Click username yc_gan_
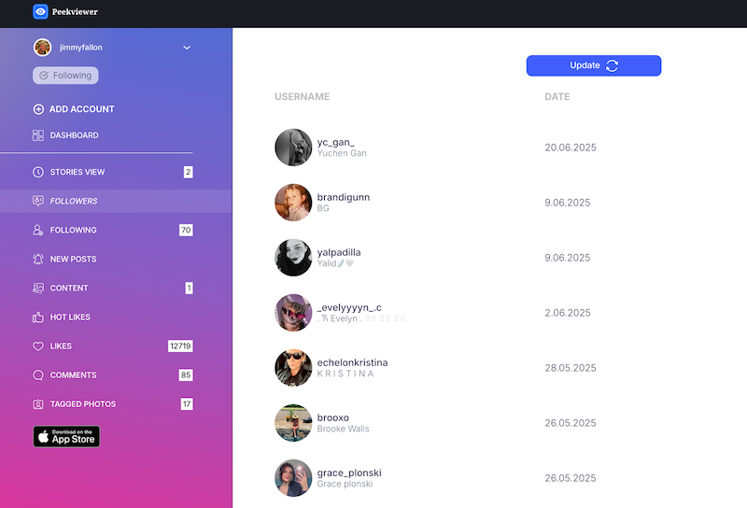Viewport: 747px width, 508px height. click(x=336, y=142)
